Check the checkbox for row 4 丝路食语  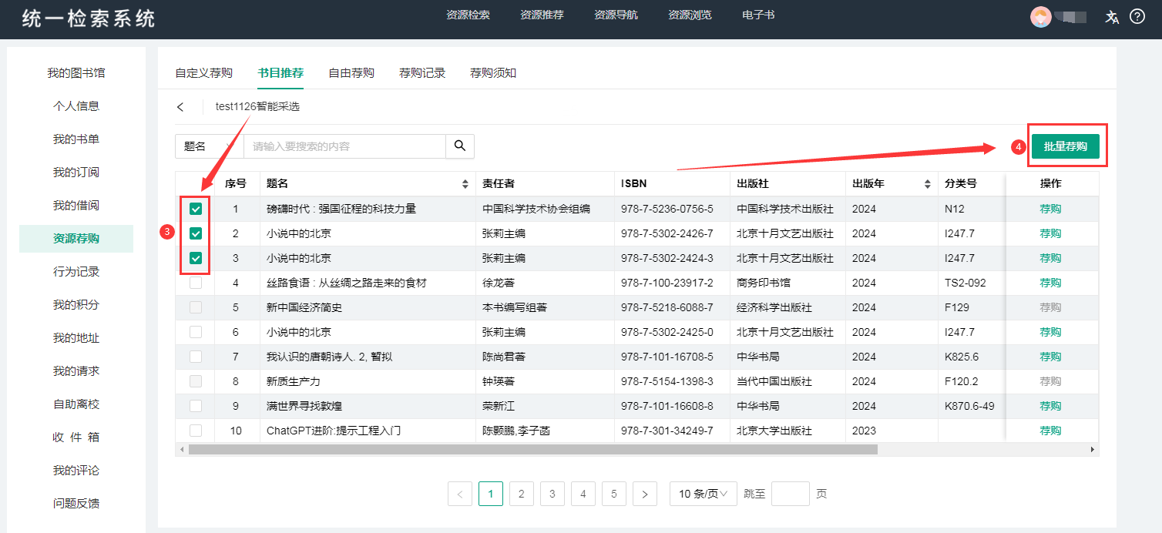tap(196, 283)
